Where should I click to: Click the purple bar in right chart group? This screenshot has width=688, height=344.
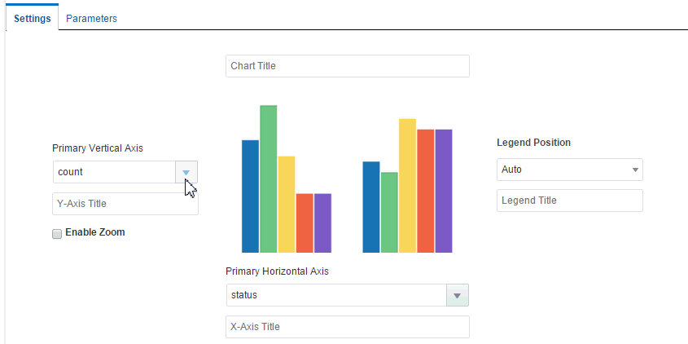click(x=443, y=191)
